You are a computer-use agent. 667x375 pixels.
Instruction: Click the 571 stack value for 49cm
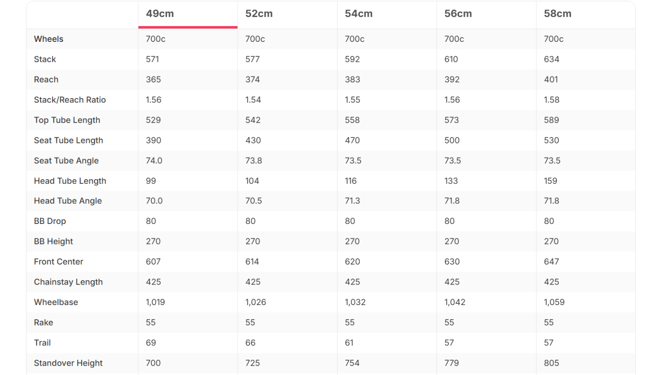pyautogui.click(x=153, y=59)
